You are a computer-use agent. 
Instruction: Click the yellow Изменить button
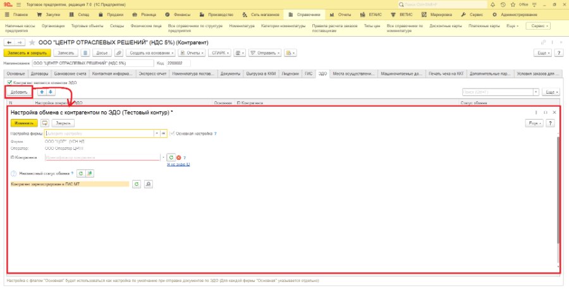(x=24, y=123)
